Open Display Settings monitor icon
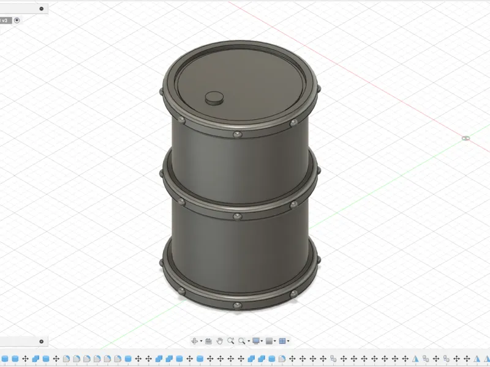490x367 pixels. point(256,341)
